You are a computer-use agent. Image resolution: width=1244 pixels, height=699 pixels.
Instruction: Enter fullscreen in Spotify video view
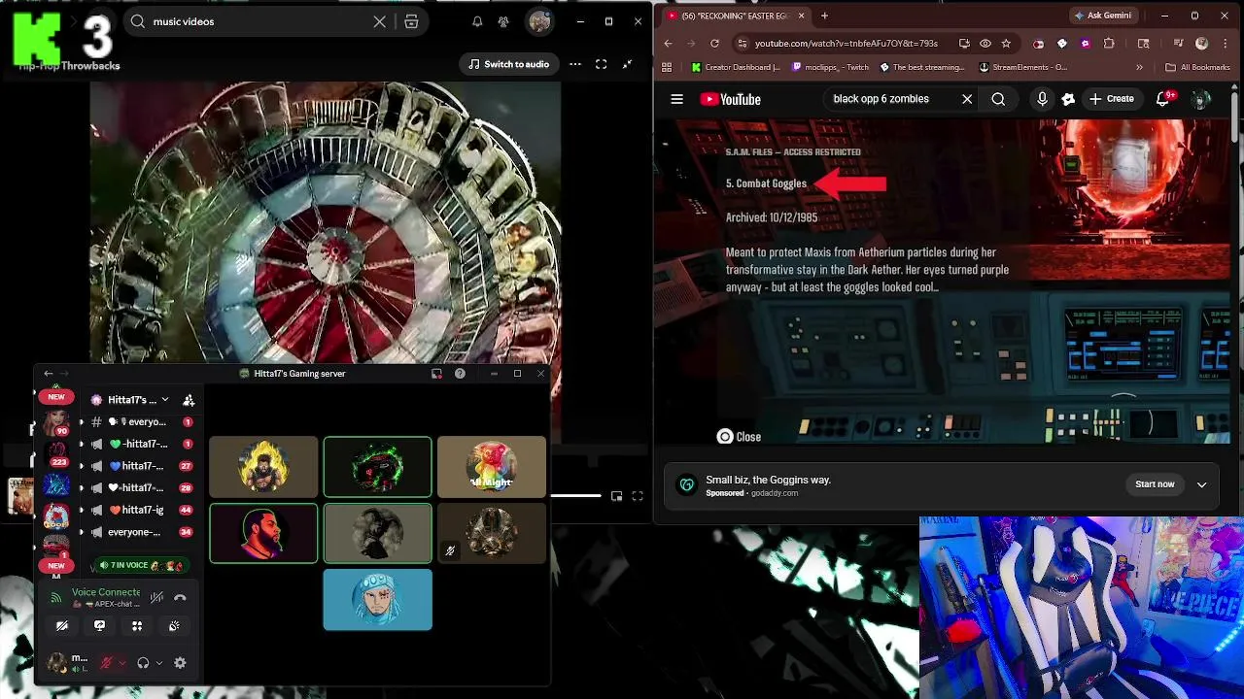(x=602, y=64)
